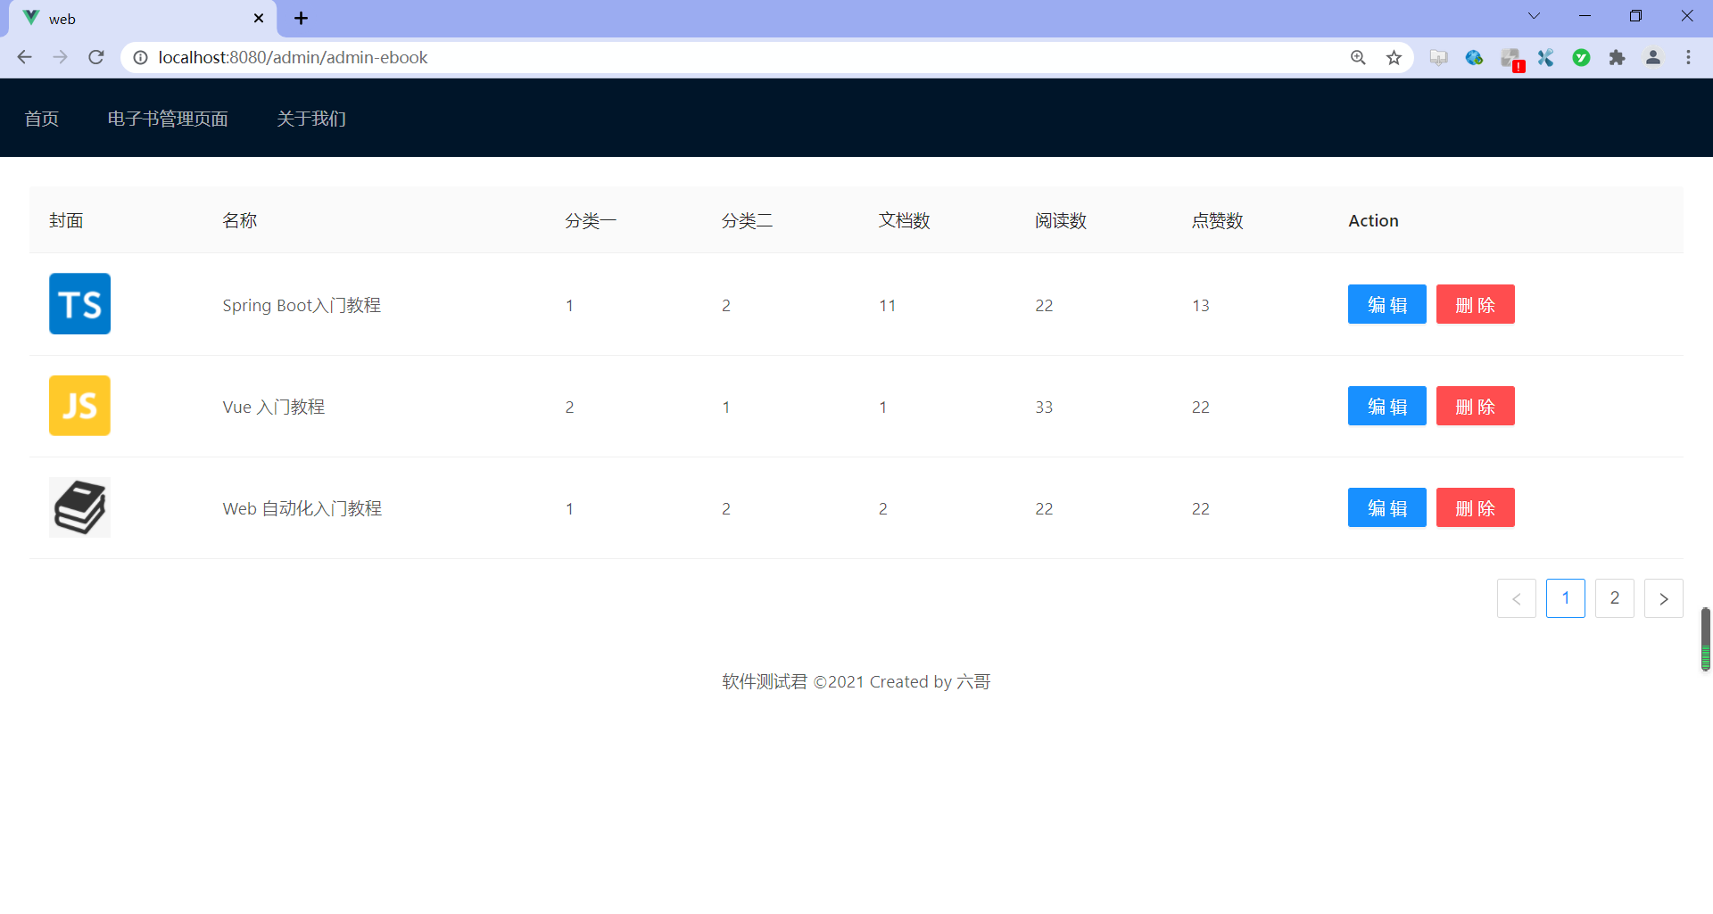Open the tab search chevron in title bar
Screen dimensions: 1713x914
tap(1534, 16)
